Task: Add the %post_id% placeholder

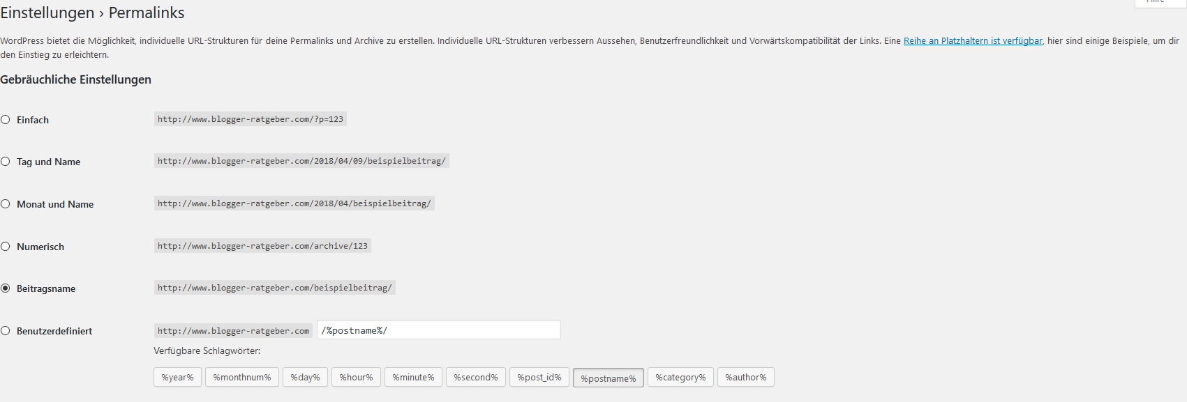Action: click(x=539, y=377)
